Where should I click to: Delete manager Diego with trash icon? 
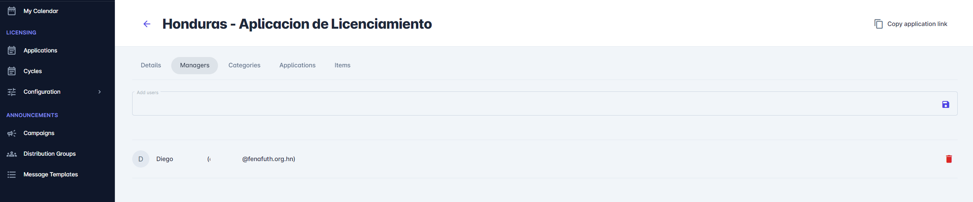pyautogui.click(x=948, y=159)
